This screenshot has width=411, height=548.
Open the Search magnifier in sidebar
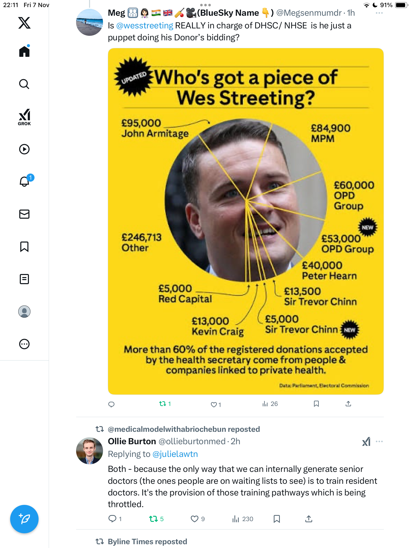24,84
